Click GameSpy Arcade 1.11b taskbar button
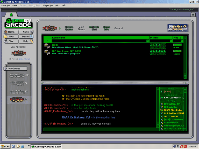Screen dimensions: 199x149 (x=46, y=147)
